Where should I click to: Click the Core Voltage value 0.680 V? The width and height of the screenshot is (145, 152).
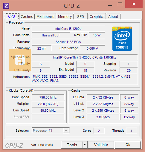point(92,48)
